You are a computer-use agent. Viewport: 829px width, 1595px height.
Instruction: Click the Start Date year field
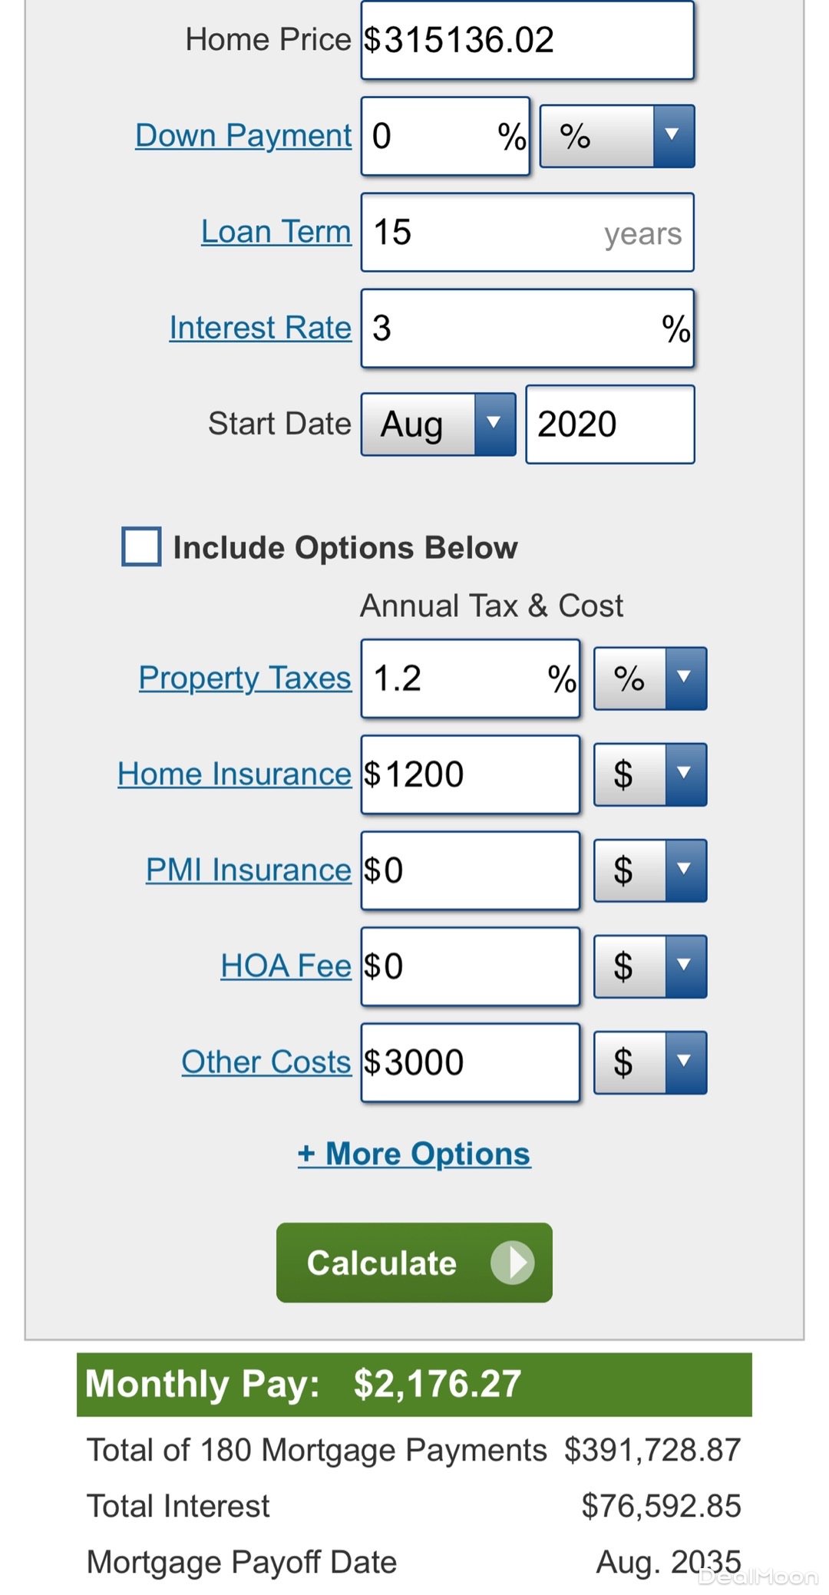click(x=609, y=424)
